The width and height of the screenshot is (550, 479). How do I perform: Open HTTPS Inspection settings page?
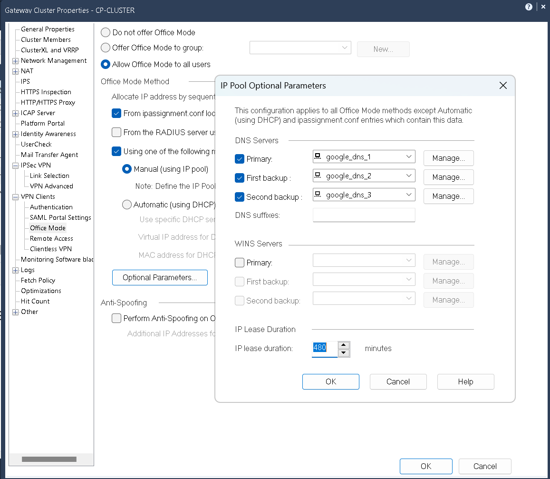coord(46,92)
